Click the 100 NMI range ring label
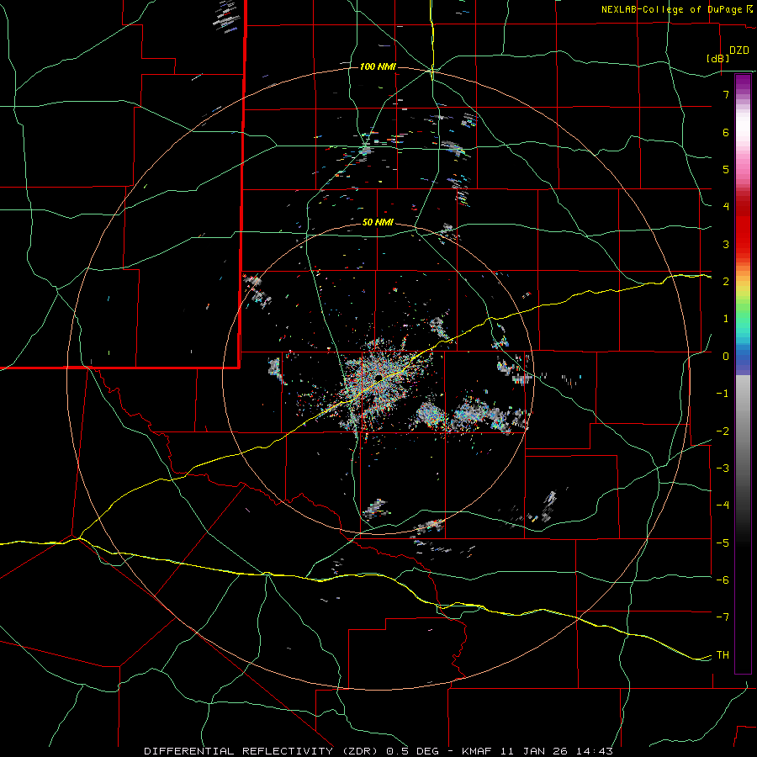Screen dimensions: 757x757 [x=378, y=66]
